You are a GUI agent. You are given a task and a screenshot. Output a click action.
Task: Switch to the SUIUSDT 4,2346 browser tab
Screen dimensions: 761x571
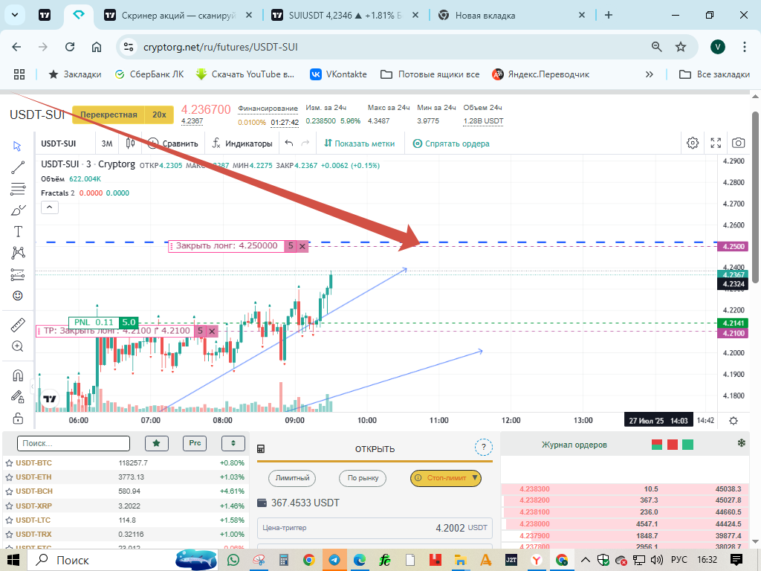click(x=345, y=16)
